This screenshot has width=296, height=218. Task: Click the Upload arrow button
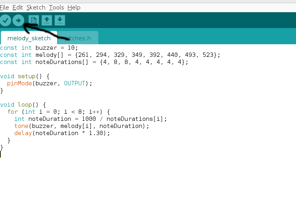pyautogui.click(x=18, y=21)
